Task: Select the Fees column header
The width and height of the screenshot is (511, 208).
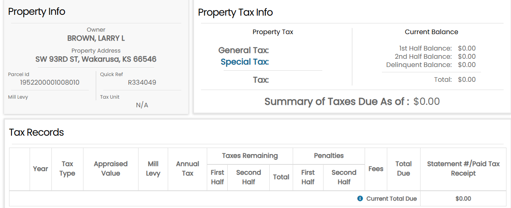Action: [376, 169]
